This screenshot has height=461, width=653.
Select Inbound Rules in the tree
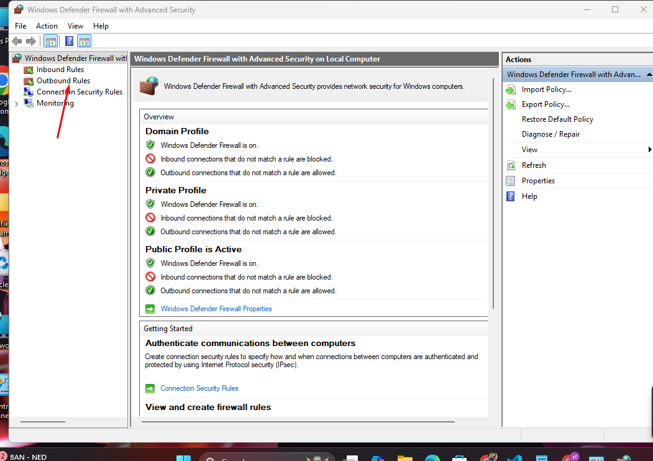[60, 70]
